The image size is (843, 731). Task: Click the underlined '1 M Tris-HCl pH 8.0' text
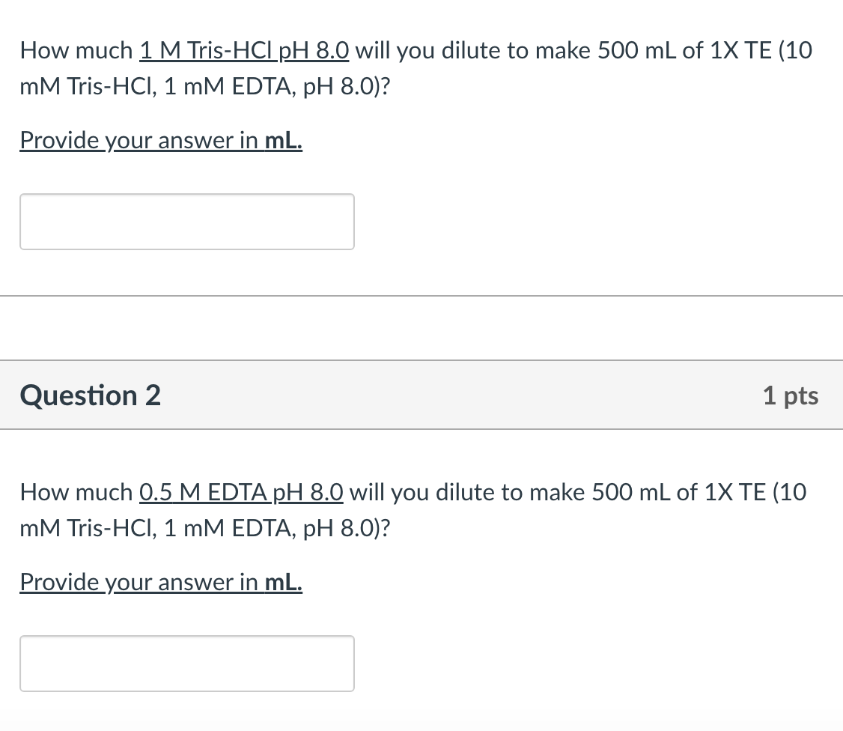[244, 50]
